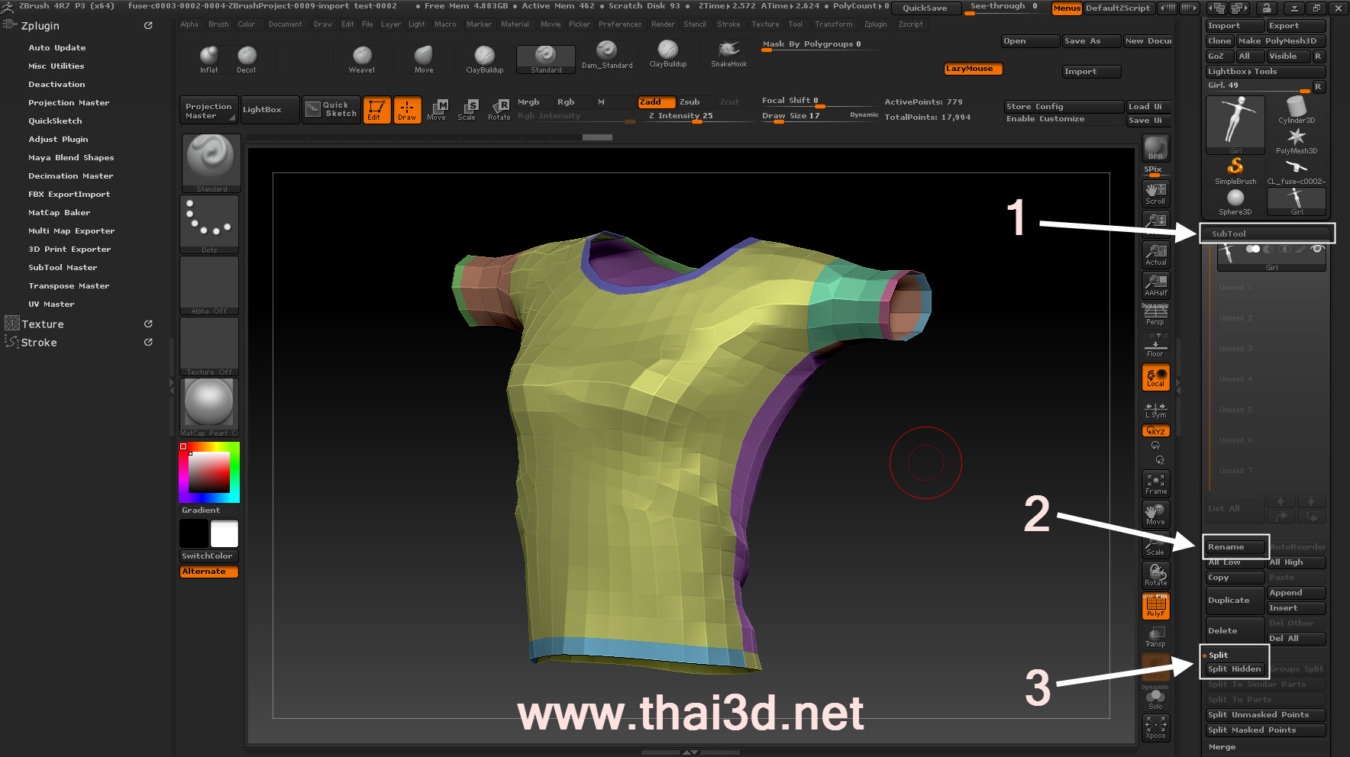
Task: Select the Dam_Standard brush icon
Action: (606, 55)
